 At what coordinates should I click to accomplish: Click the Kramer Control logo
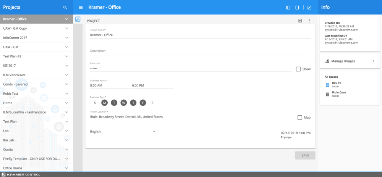click(x=21, y=175)
